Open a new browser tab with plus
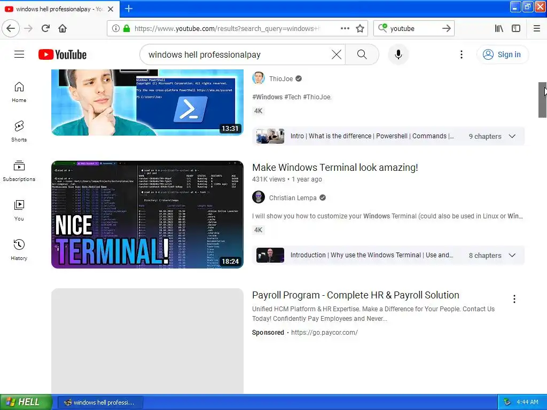The image size is (547, 410). (x=128, y=9)
